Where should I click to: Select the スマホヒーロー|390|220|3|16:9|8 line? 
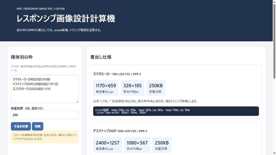31,79
